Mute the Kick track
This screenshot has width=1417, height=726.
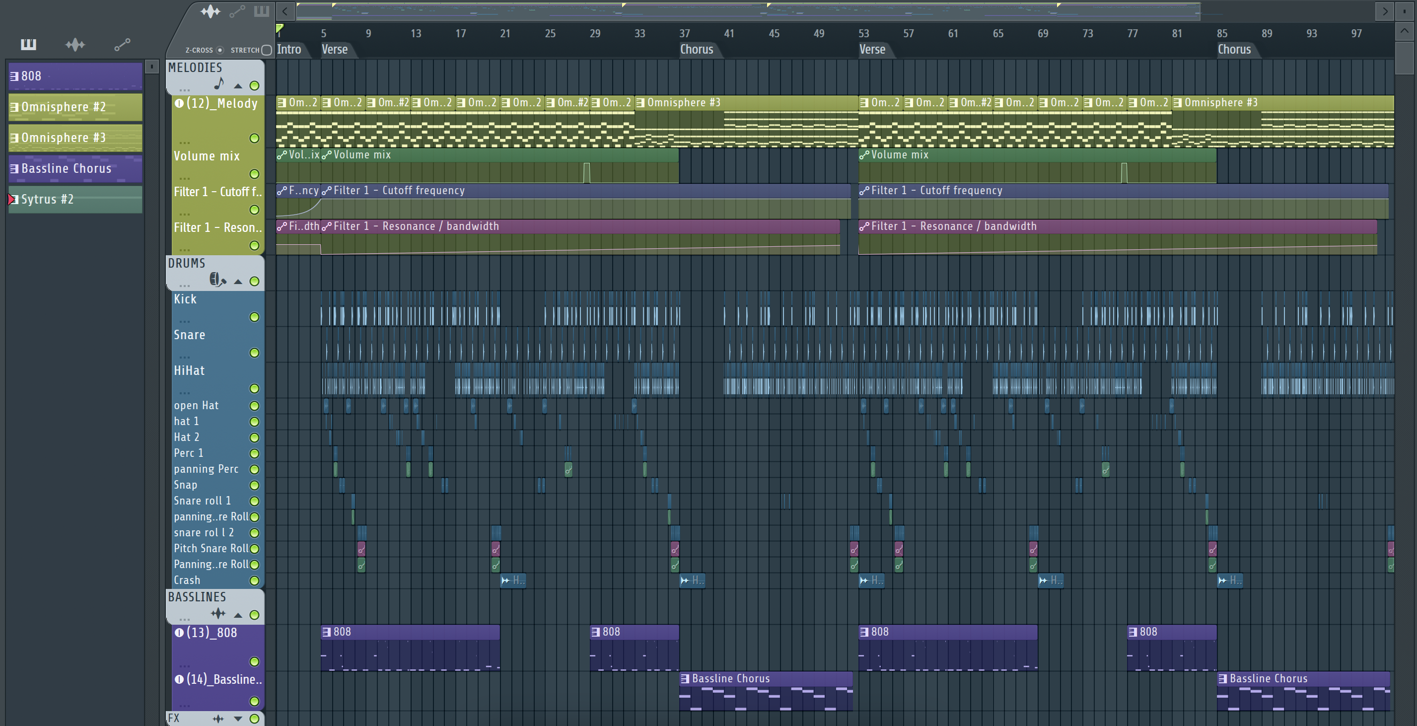click(x=254, y=317)
